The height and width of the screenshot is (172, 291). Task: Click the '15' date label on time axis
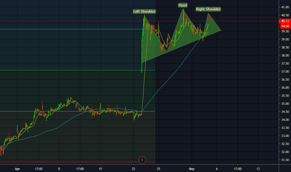[x=101, y=169]
